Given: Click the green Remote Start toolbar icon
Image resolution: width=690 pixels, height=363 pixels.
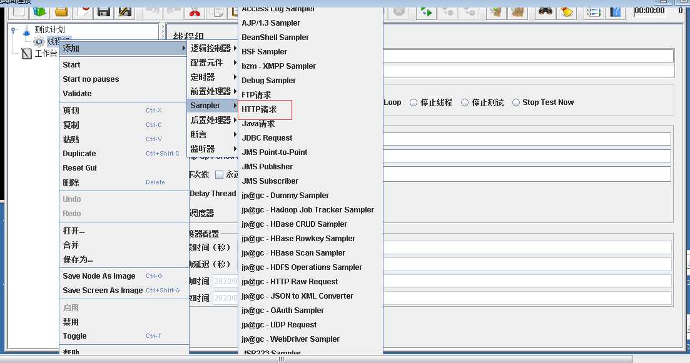Looking at the screenshot, I should click(x=427, y=11).
